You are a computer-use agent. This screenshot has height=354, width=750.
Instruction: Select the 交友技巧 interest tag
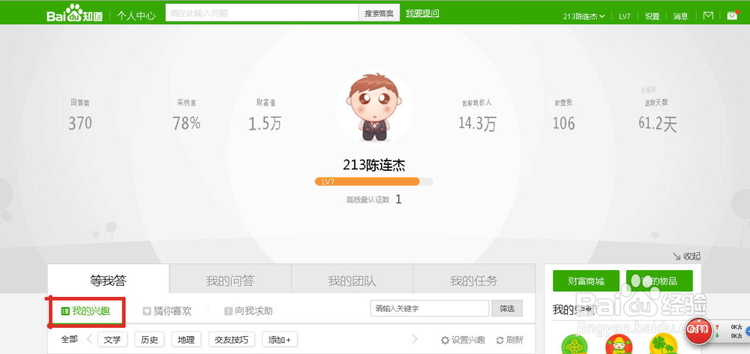coord(232,340)
